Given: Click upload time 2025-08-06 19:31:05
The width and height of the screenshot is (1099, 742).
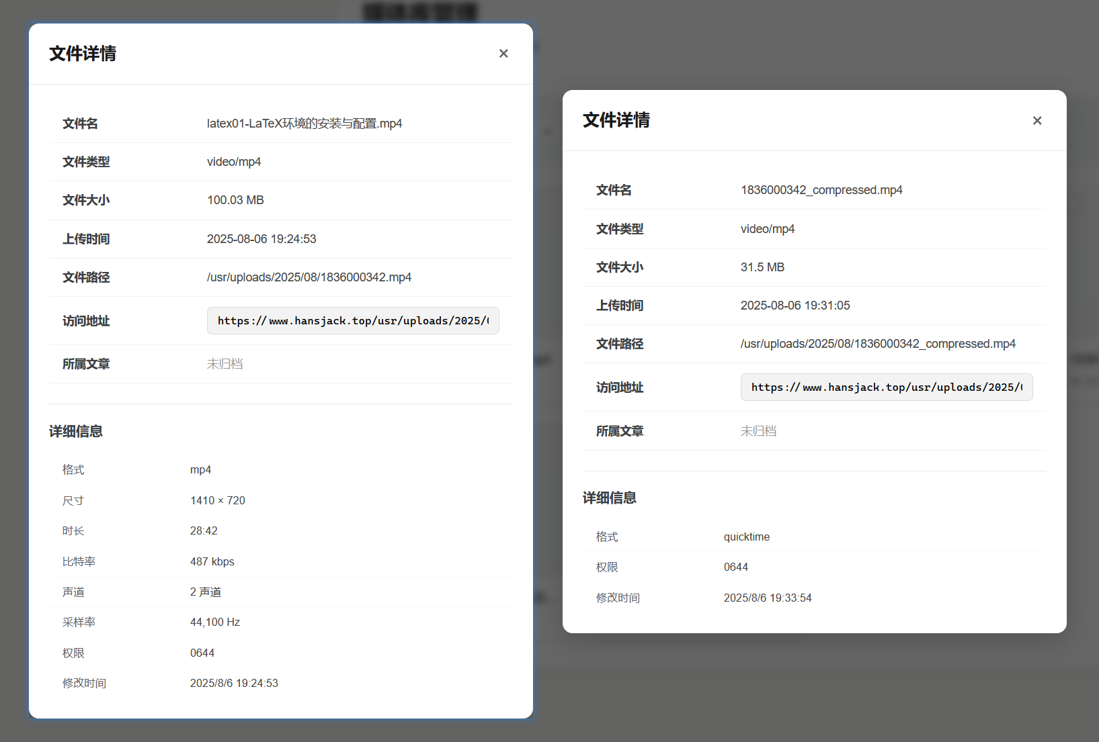Looking at the screenshot, I should (x=795, y=306).
